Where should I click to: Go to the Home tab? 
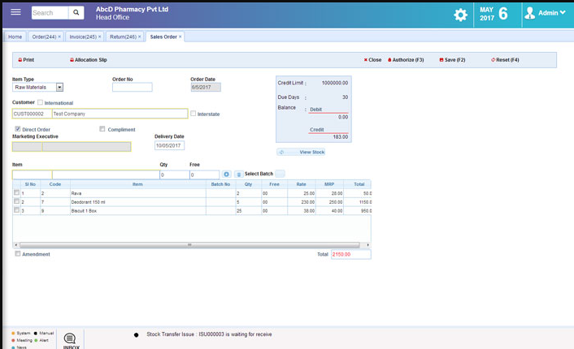click(15, 37)
